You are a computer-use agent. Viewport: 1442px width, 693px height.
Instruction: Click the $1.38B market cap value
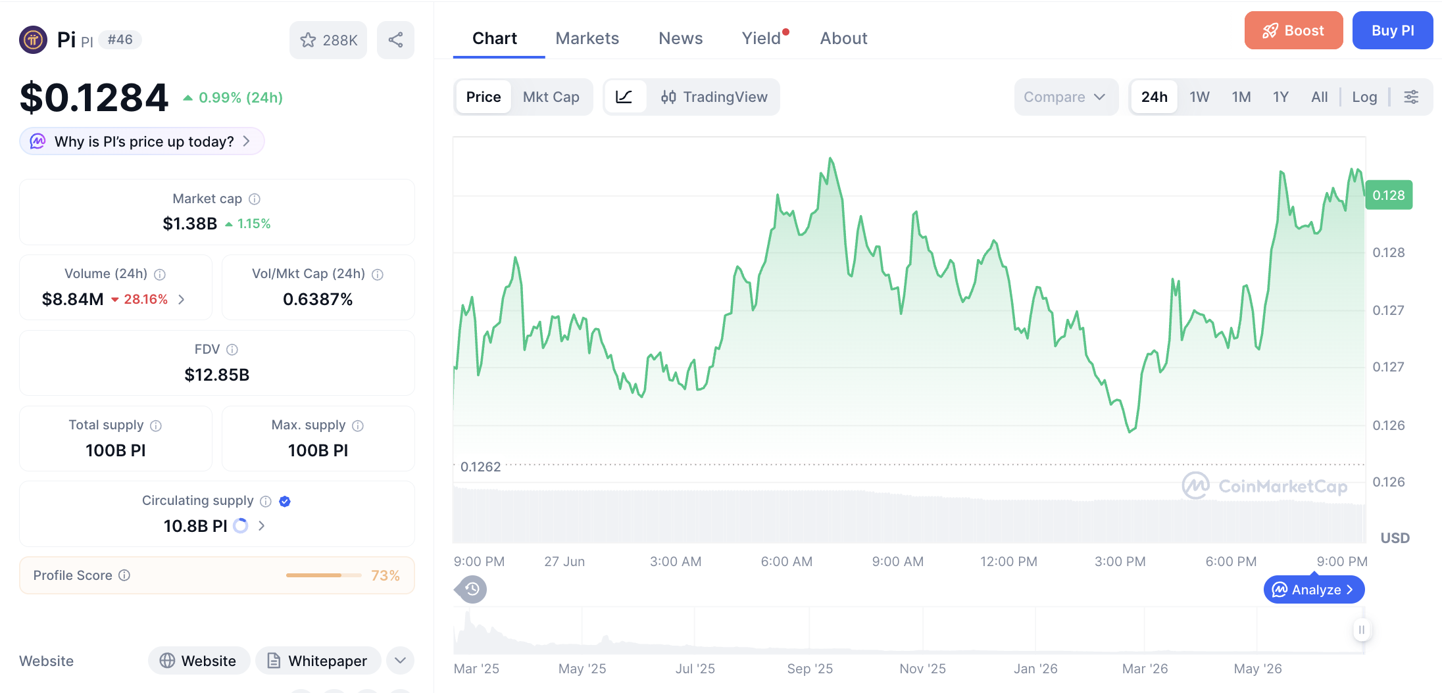[x=189, y=224]
